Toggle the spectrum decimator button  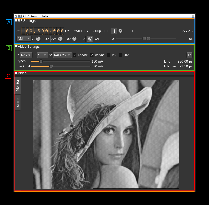[x=114, y=31]
